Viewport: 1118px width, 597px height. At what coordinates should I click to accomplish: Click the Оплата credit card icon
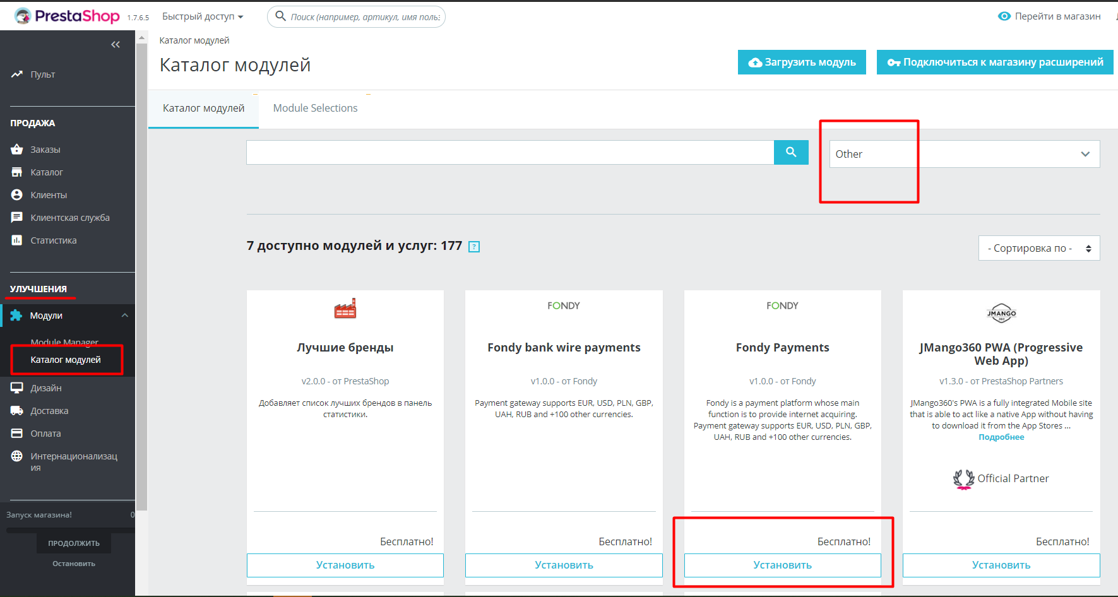pos(17,434)
